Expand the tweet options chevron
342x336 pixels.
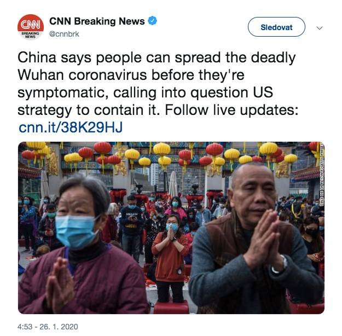click(x=320, y=28)
